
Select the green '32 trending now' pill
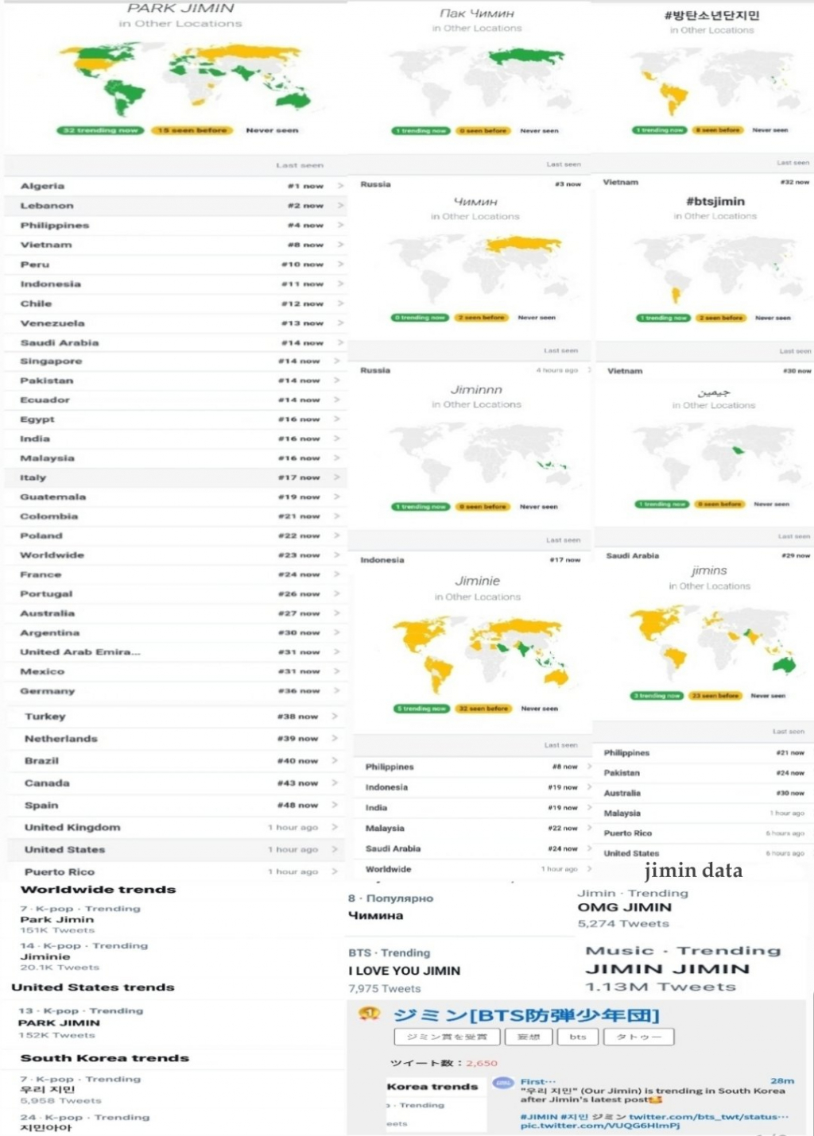(x=100, y=130)
